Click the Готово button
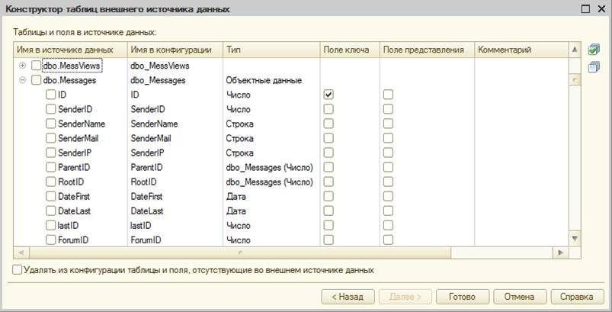612x312 pixels. (x=462, y=297)
